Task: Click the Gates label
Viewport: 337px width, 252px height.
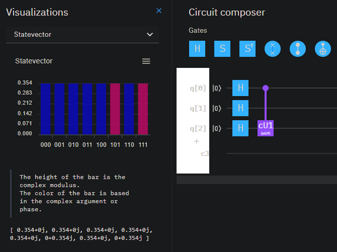Action: [198, 31]
